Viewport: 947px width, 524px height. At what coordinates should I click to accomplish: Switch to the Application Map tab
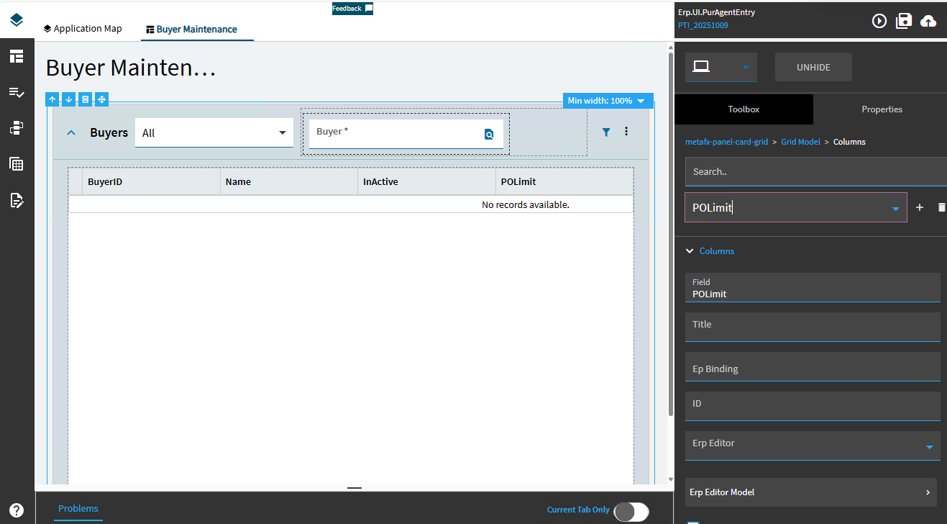click(83, 29)
